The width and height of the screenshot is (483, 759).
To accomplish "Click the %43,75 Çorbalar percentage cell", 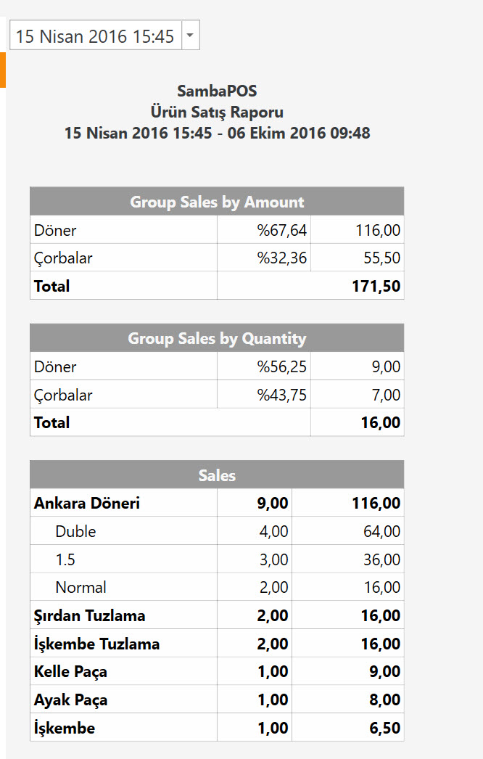I will (281, 395).
